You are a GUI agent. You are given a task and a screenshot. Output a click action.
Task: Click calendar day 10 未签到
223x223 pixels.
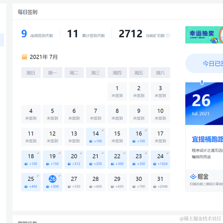(160, 114)
